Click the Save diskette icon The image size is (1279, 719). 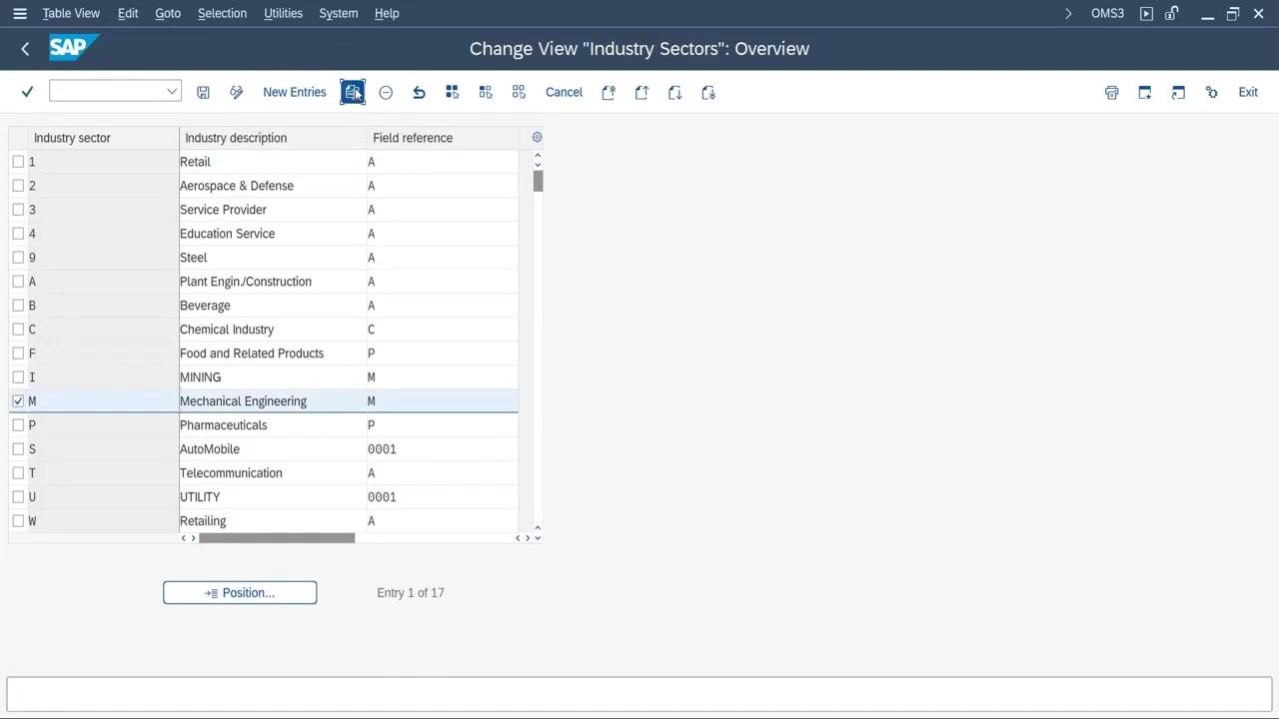pyautogui.click(x=203, y=92)
